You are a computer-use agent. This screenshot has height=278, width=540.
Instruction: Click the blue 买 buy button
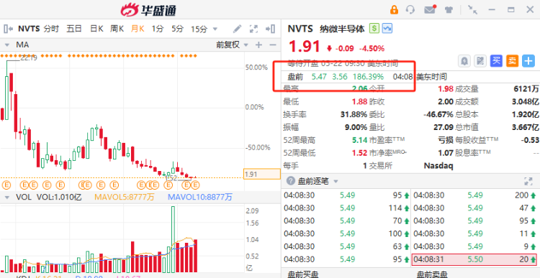coord(496,61)
